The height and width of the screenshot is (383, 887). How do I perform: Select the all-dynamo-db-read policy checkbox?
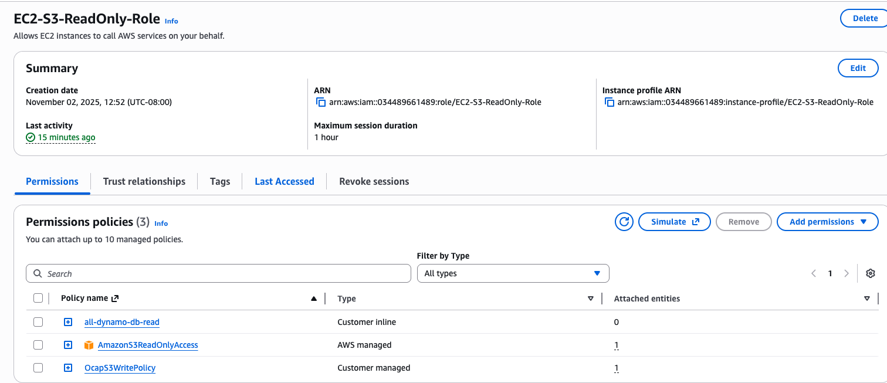pyautogui.click(x=38, y=322)
